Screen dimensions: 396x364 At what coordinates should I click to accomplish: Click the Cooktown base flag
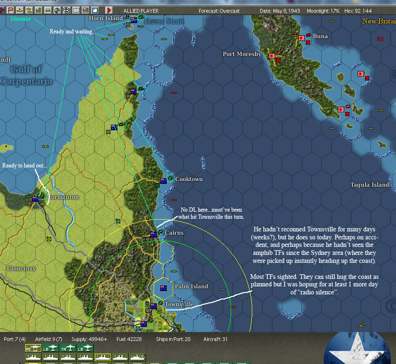coord(163,181)
